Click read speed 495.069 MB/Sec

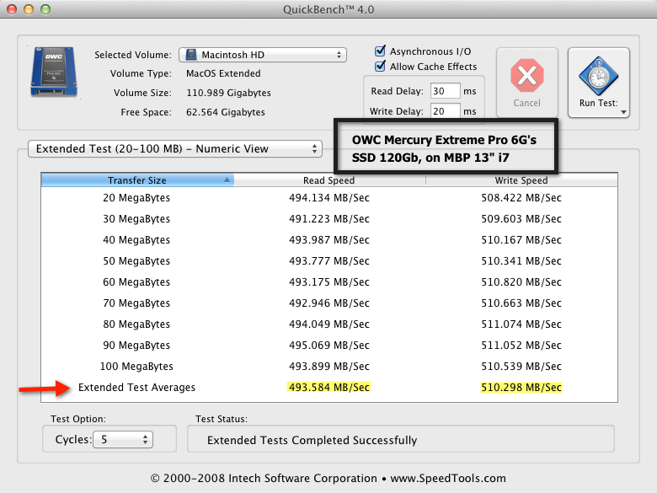[329, 345]
